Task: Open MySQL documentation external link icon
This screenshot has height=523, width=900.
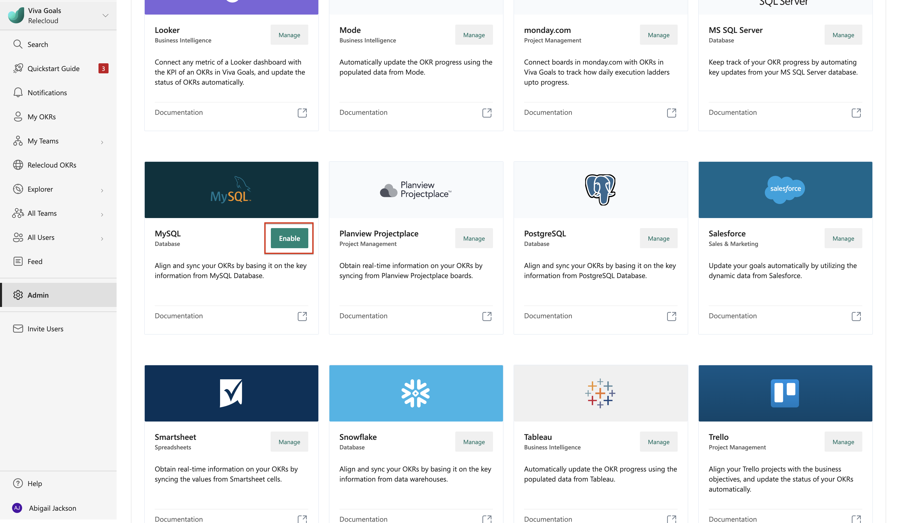Action: click(x=302, y=316)
